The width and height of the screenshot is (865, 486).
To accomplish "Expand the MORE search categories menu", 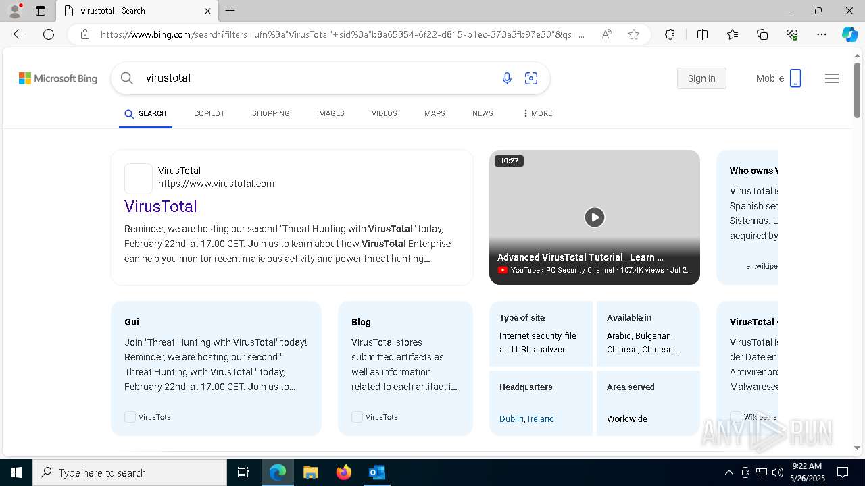I will pos(537,113).
